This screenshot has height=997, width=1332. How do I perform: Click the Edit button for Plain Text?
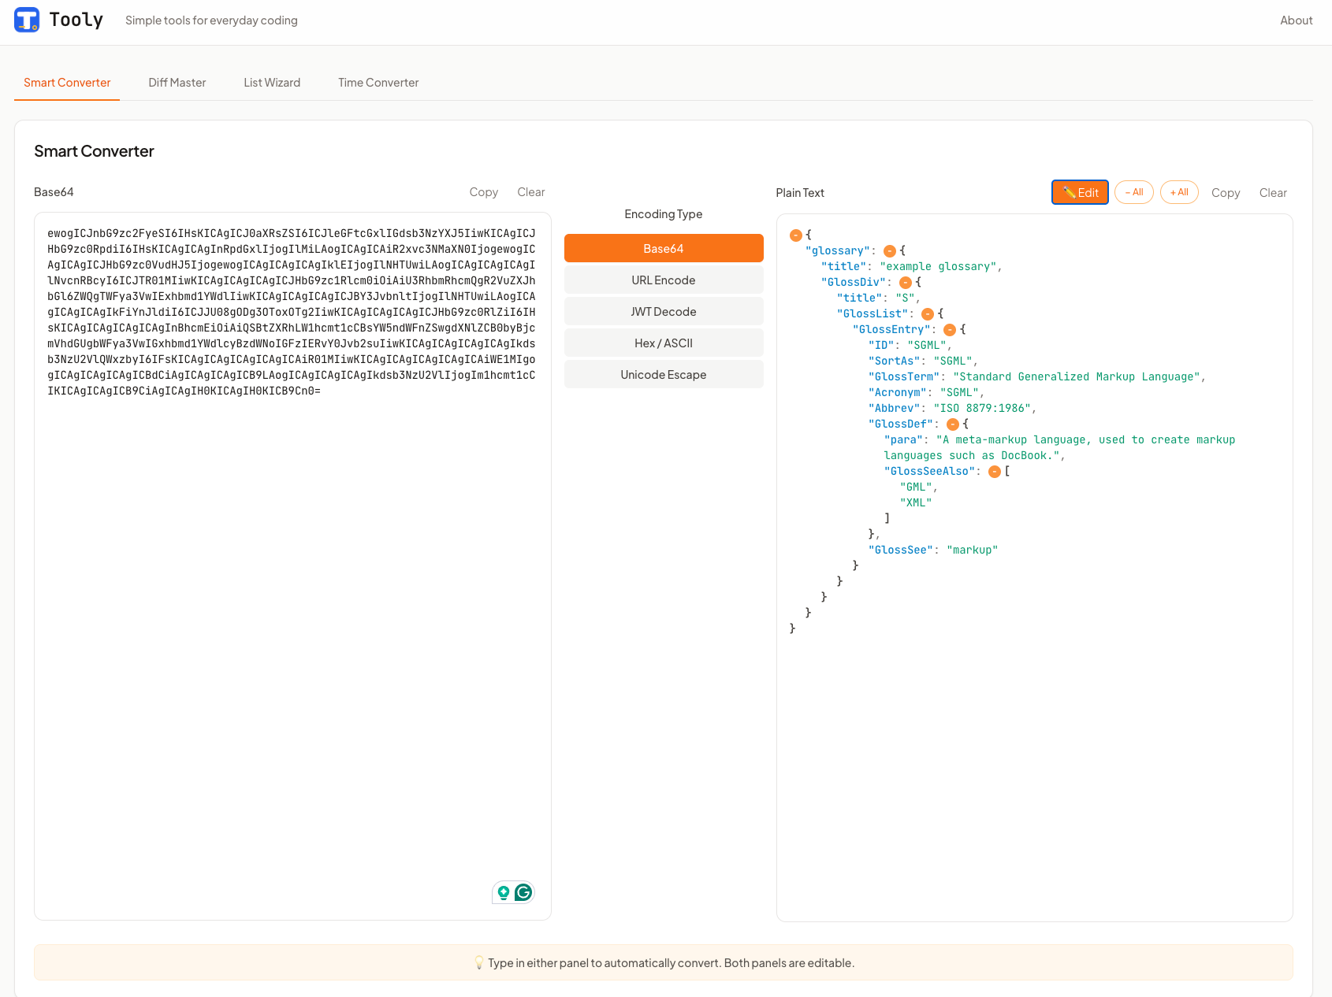click(x=1080, y=192)
